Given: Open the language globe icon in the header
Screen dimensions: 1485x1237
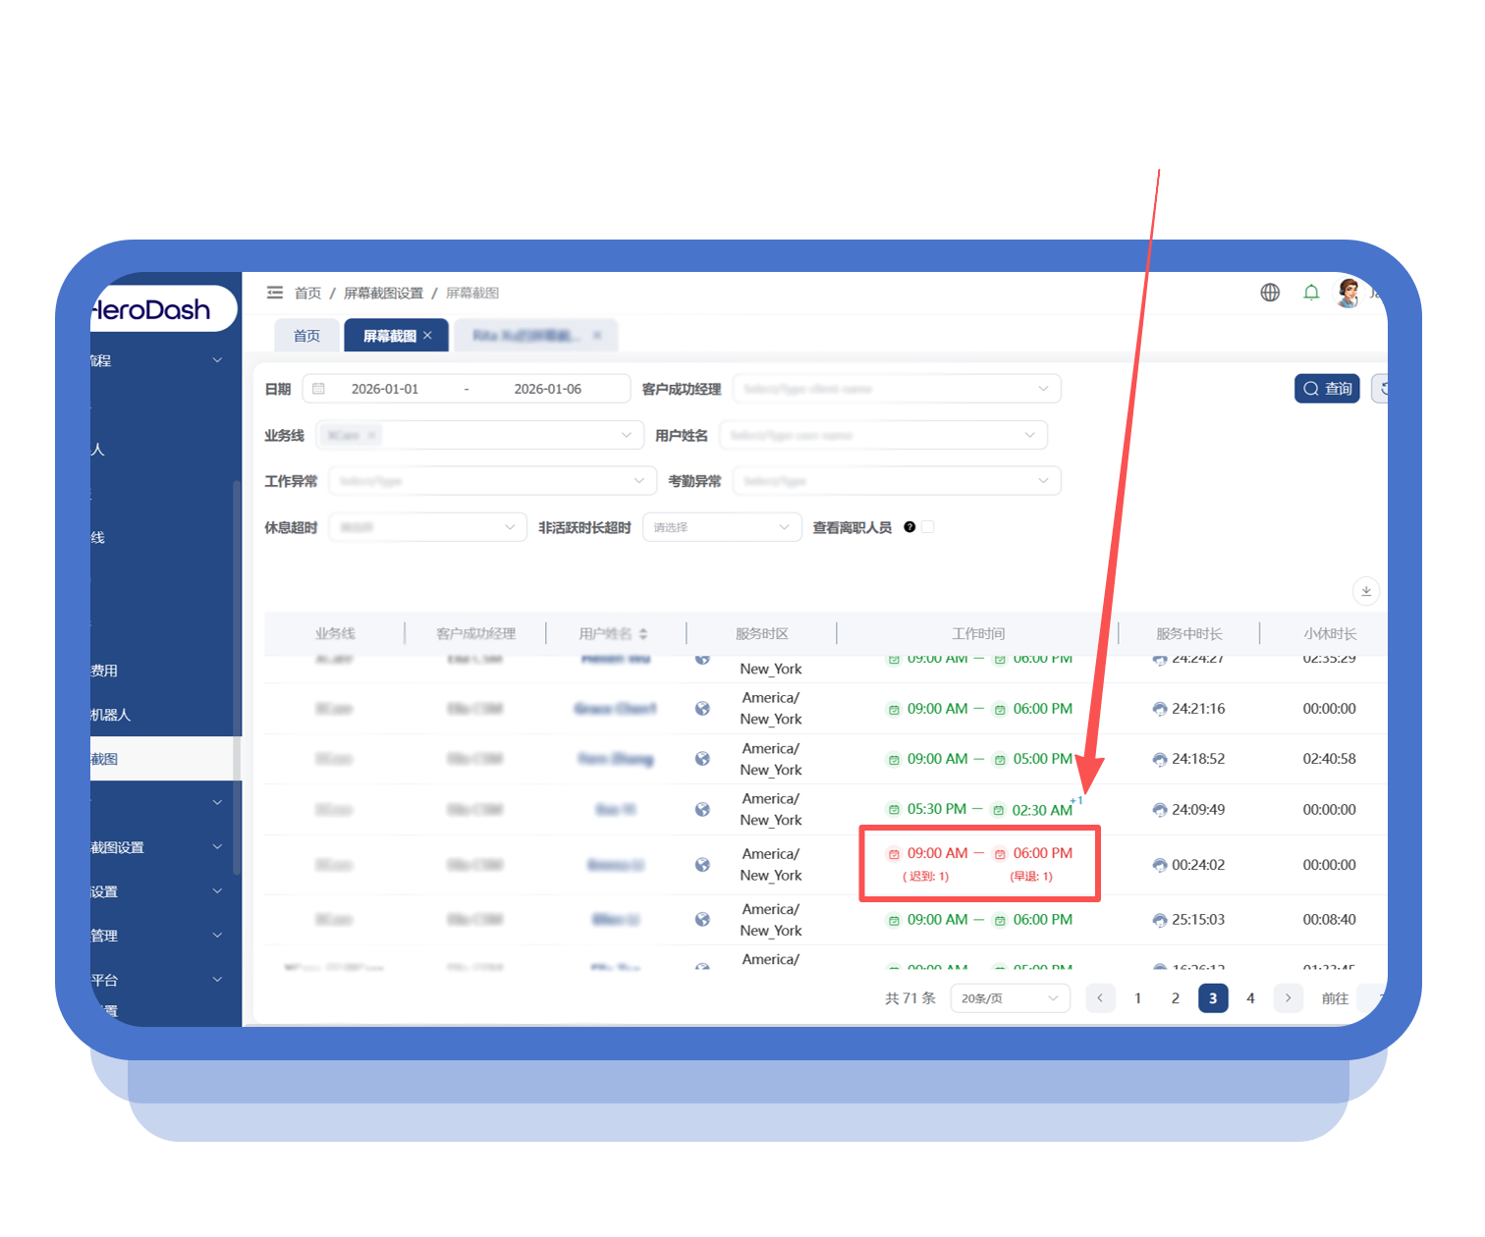Looking at the screenshot, I should pyautogui.click(x=1270, y=292).
